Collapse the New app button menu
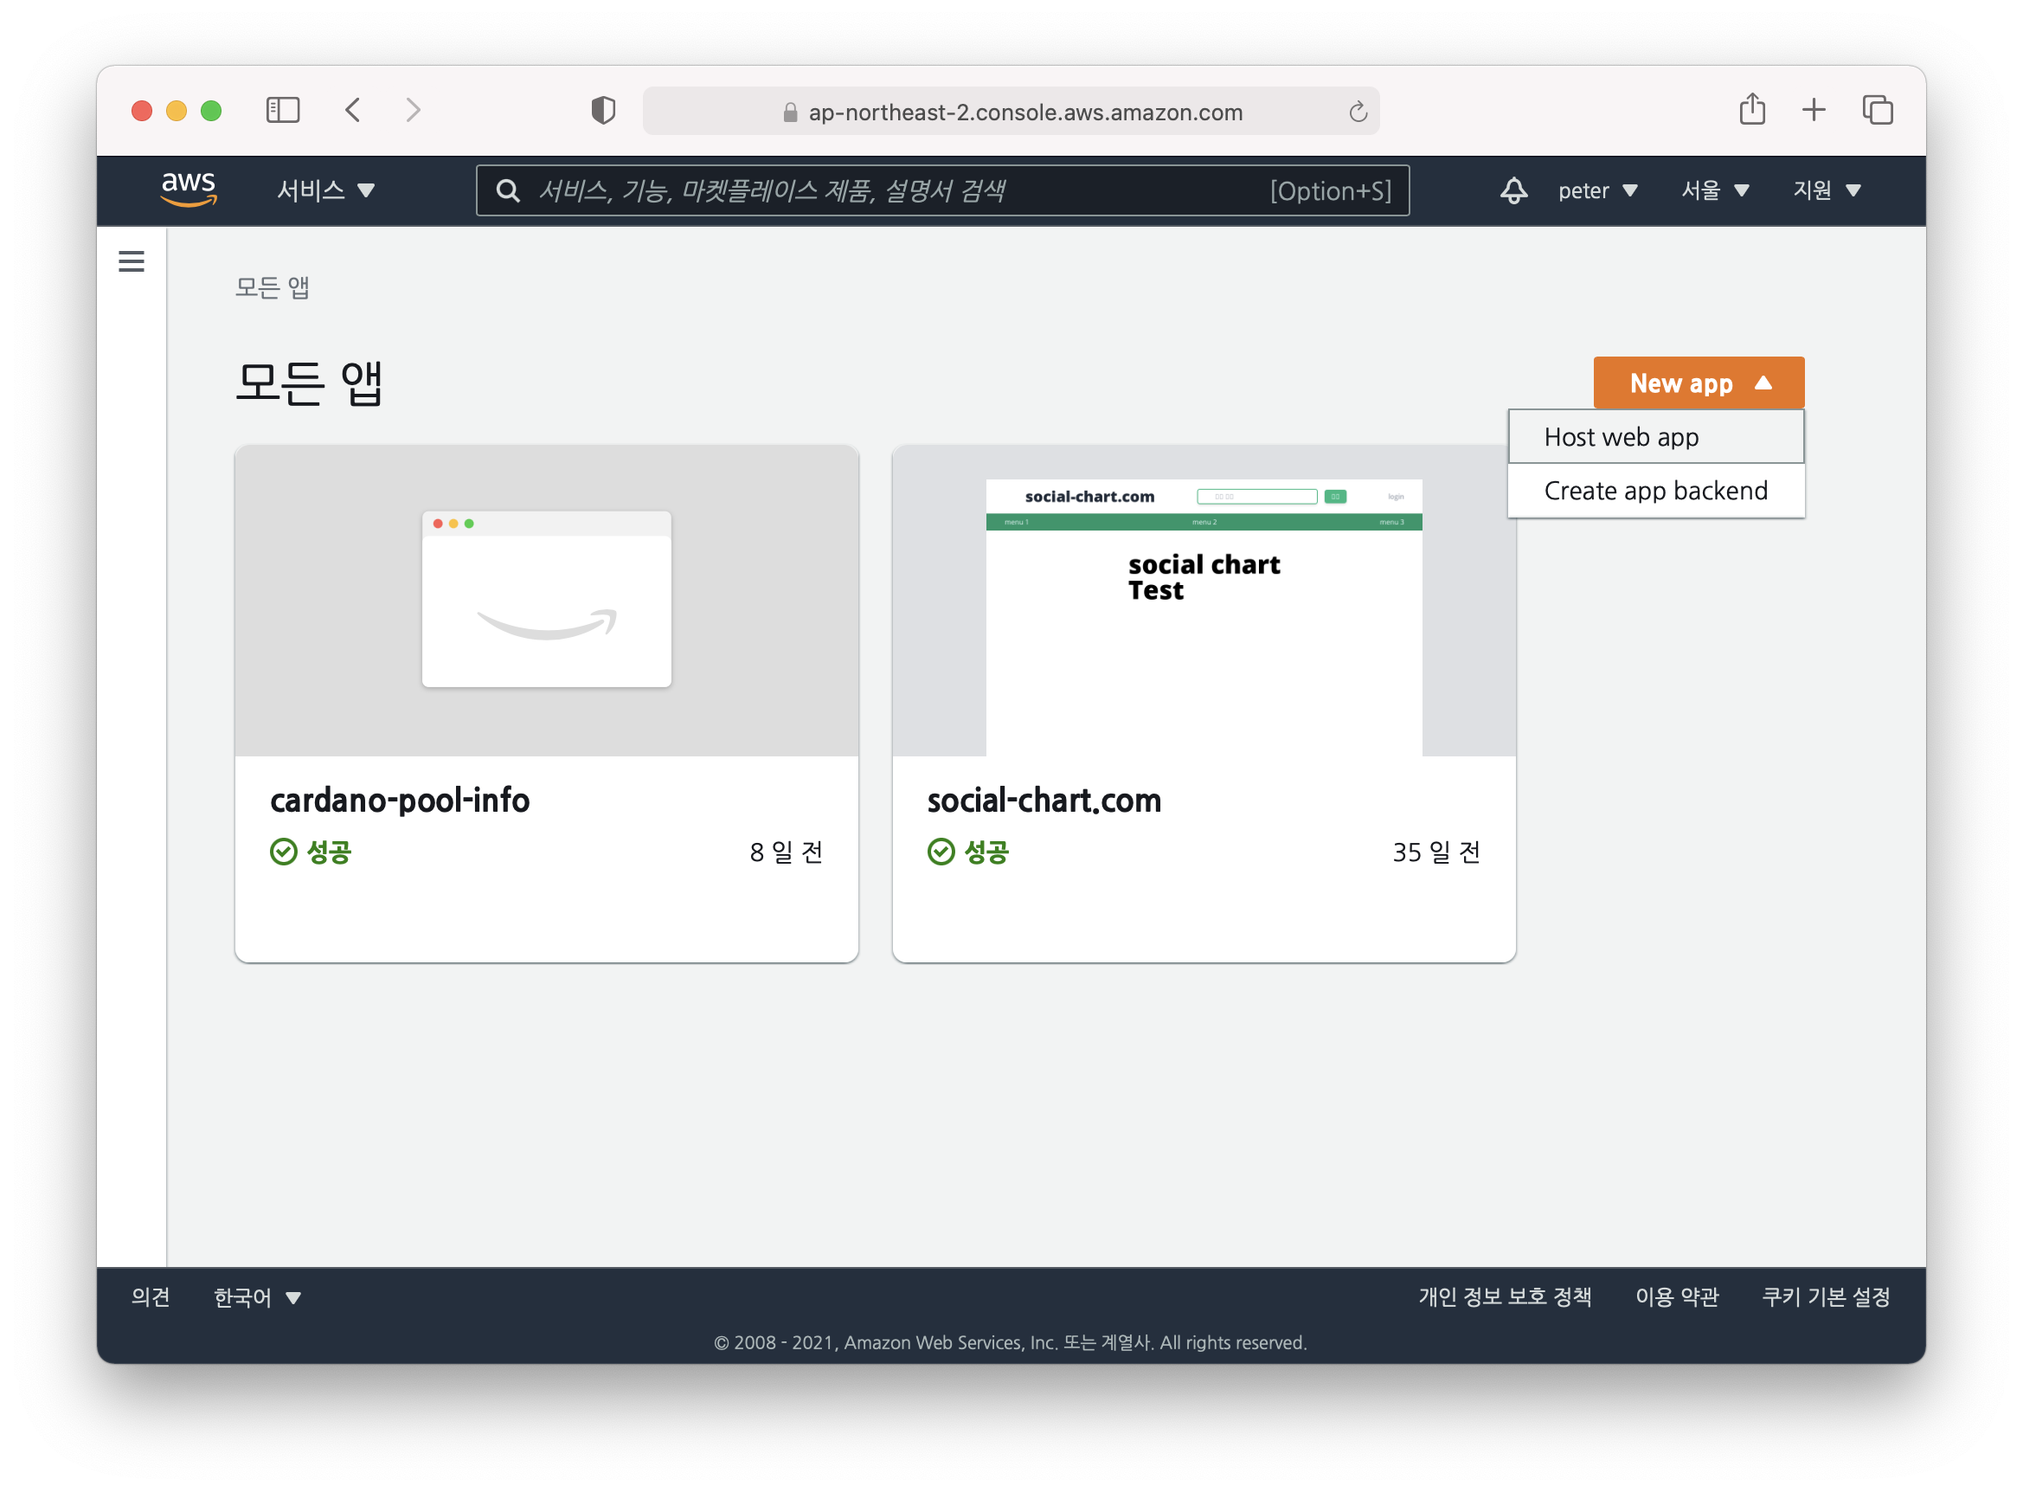Screen dimensions: 2023x1492 (1698, 383)
